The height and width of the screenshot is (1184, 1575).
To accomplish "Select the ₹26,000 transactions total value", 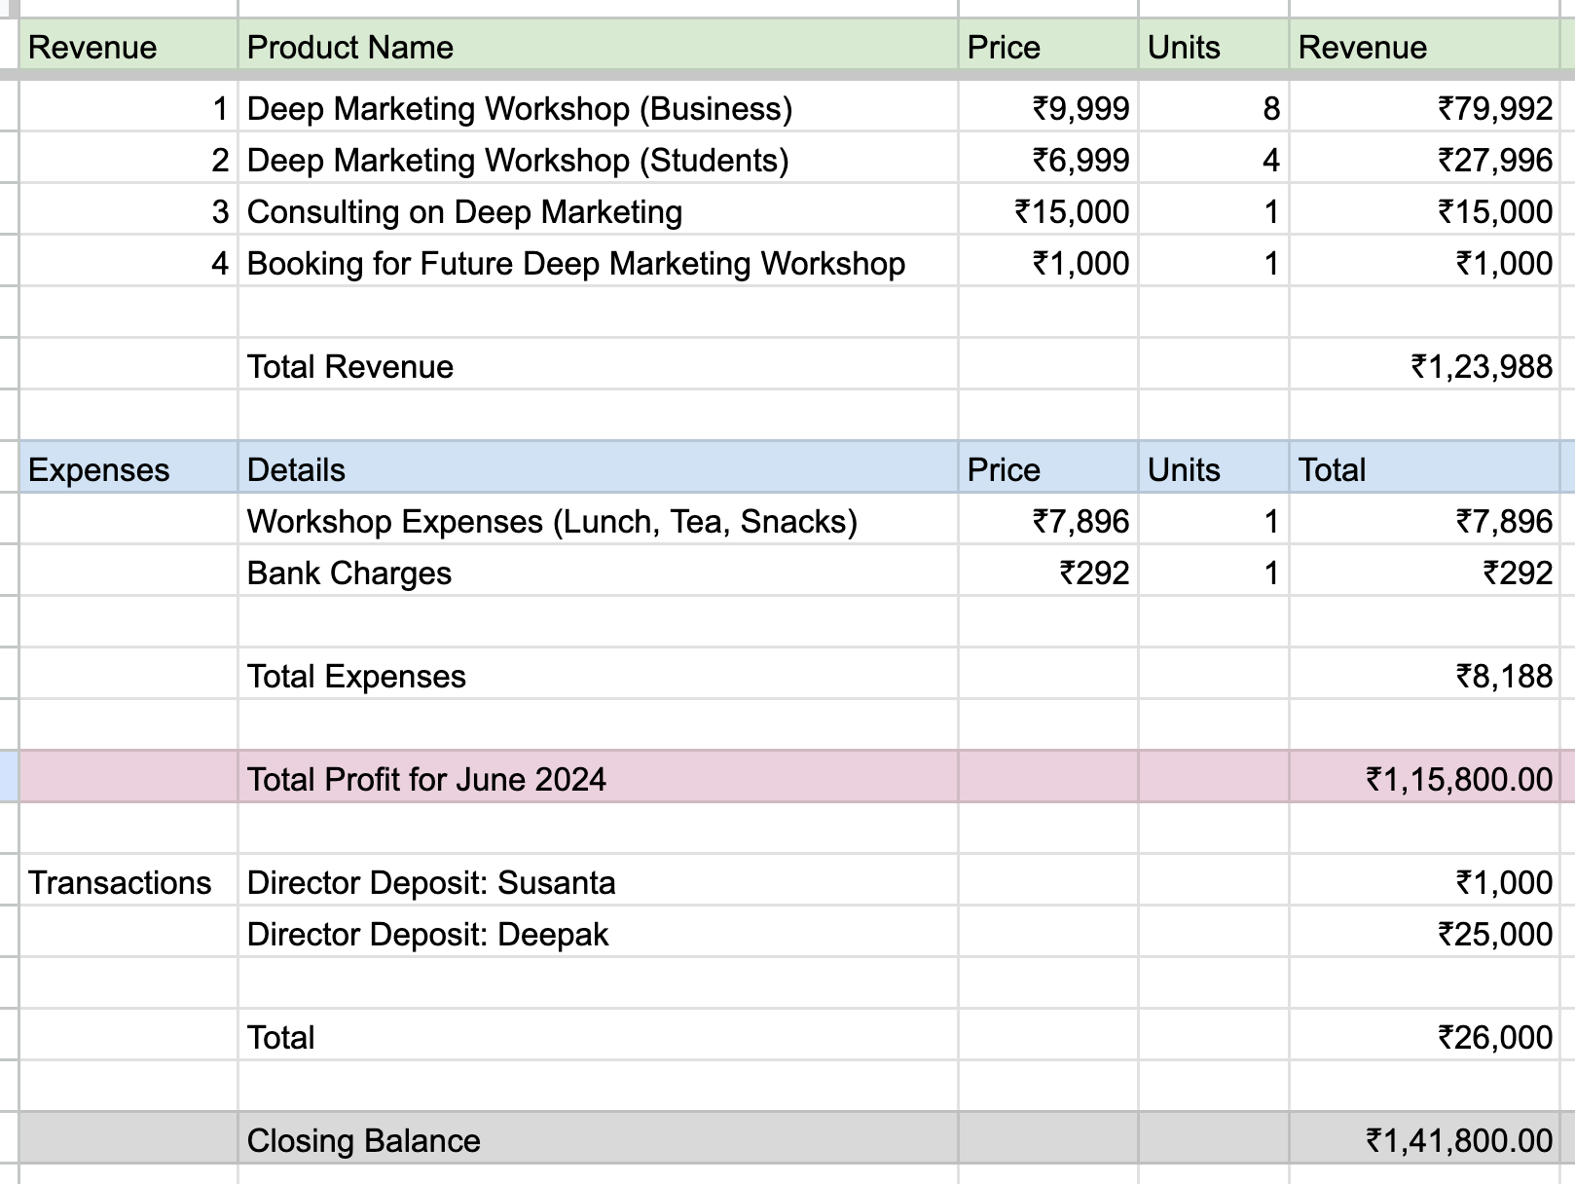I will coord(1425,1037).
